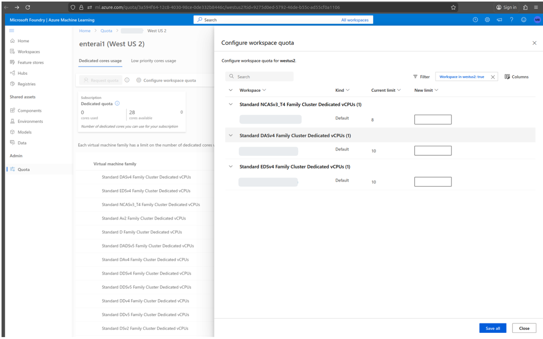Click the Quota breadcrumb link
The height and width of the screenshot is (339, 543).
click(x=106, y=31)
